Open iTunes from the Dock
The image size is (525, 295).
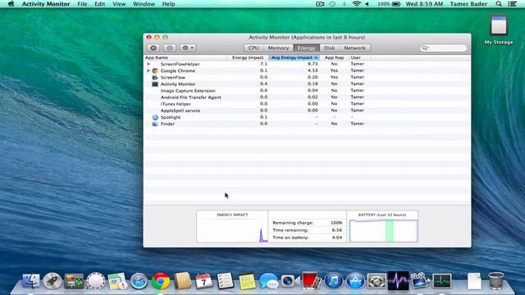(x=333, y=280)
